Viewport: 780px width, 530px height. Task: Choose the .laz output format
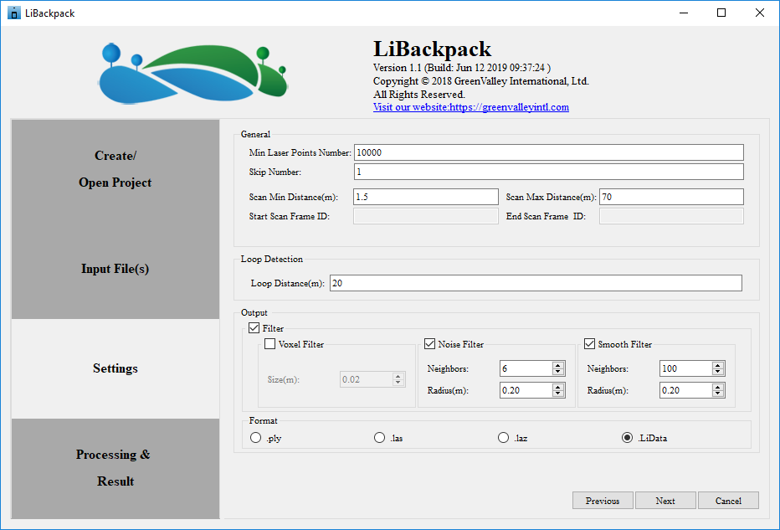point(504,437)
